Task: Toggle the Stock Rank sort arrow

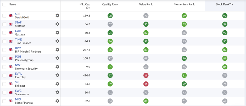Action: coord(233,4)
